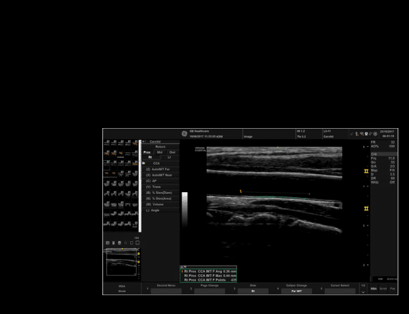This screenshot has width=409, height=314.
Task: Switch to the Mid segment tab
Action: tap(160, 152)
